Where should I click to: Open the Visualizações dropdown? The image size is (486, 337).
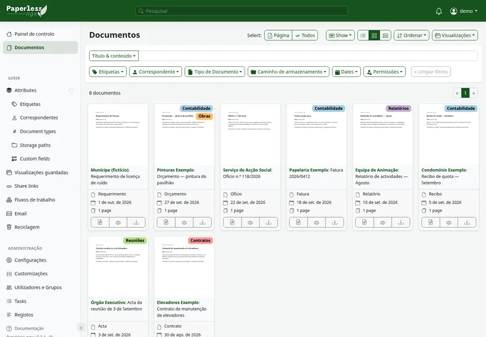tap(455, 35)
